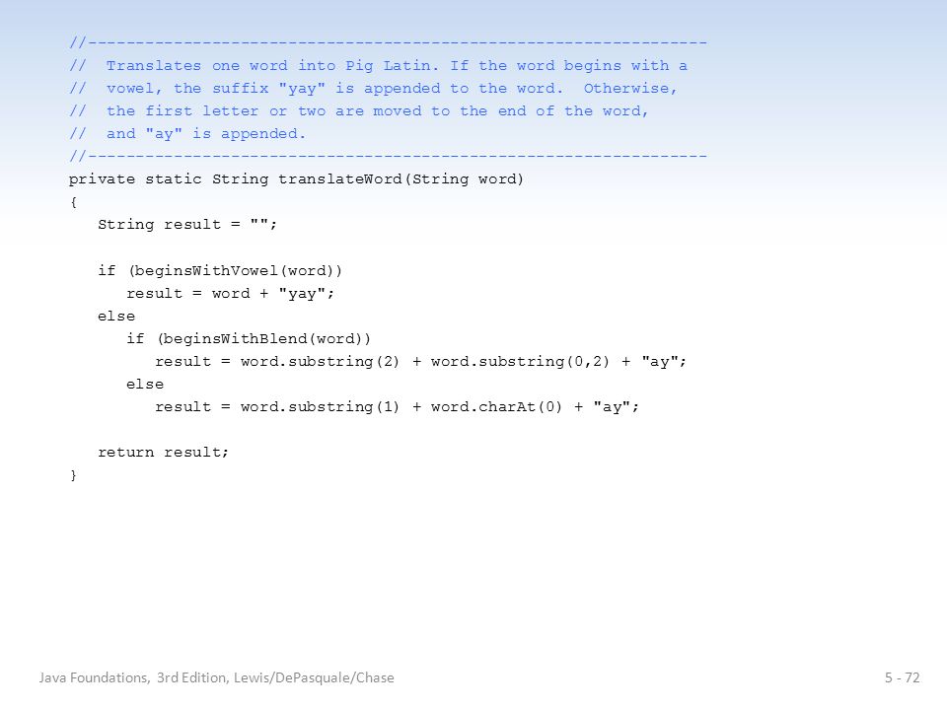Click comment line 'Translates one word into Pig Latin'
This screenshot has height=710, width=947.
pos(379,66)
